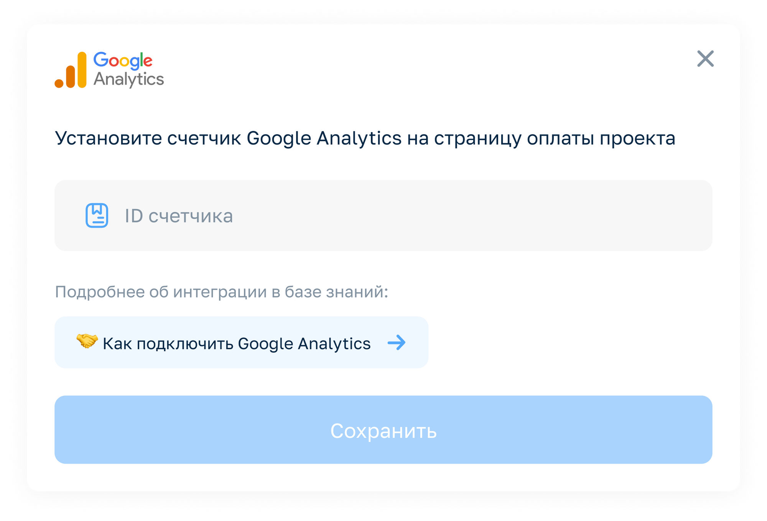Click the word "проекта" in the heading
This screenshot has height=521, width=767.
pyautogui.click(x=637, y=138)
